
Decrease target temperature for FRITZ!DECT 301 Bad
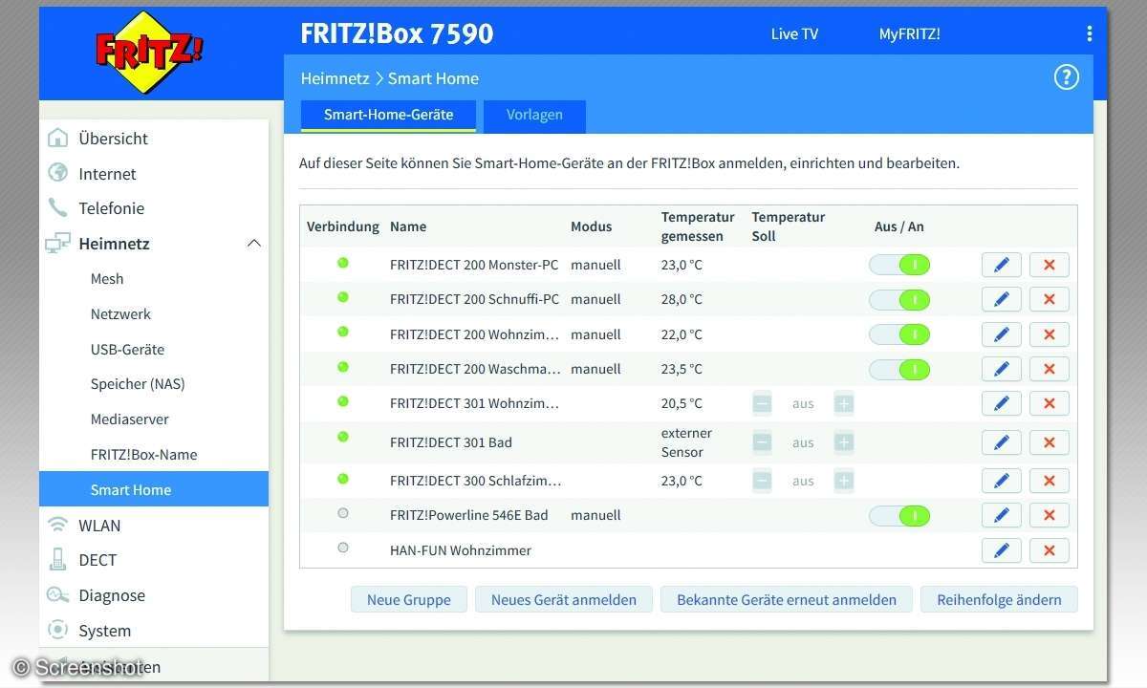762,442
